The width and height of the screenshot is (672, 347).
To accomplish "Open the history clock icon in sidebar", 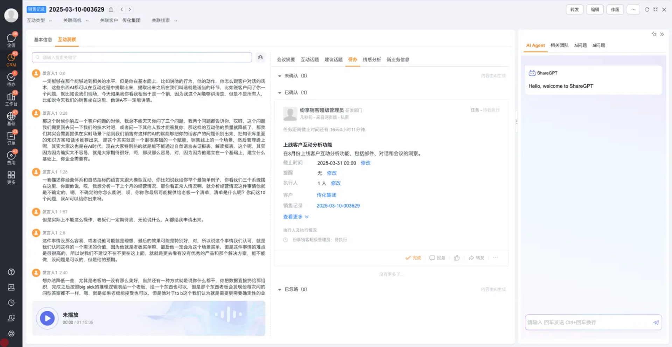I will tap(11, 303).
